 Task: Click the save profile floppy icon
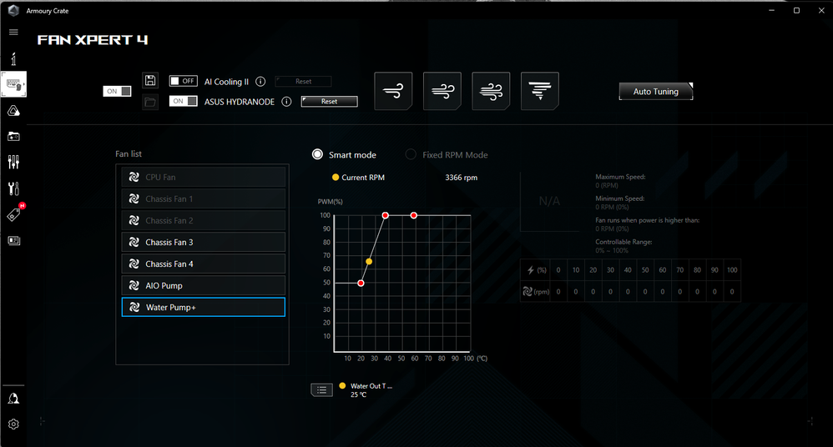click(x=150, y=80)
